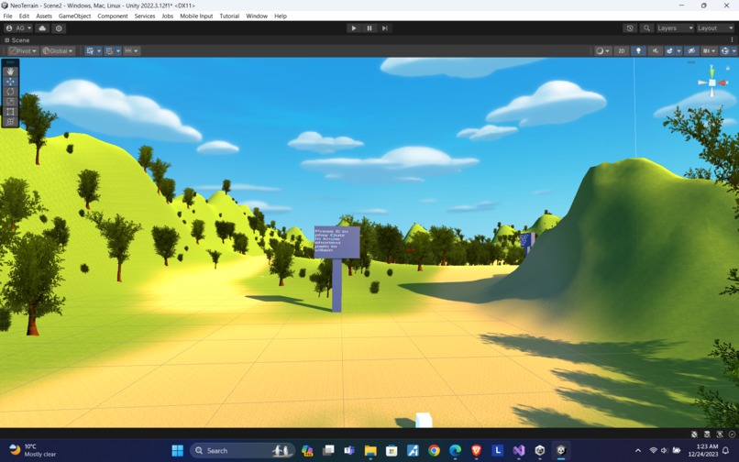Open the weather widget showing 10°C

[33, 450]
